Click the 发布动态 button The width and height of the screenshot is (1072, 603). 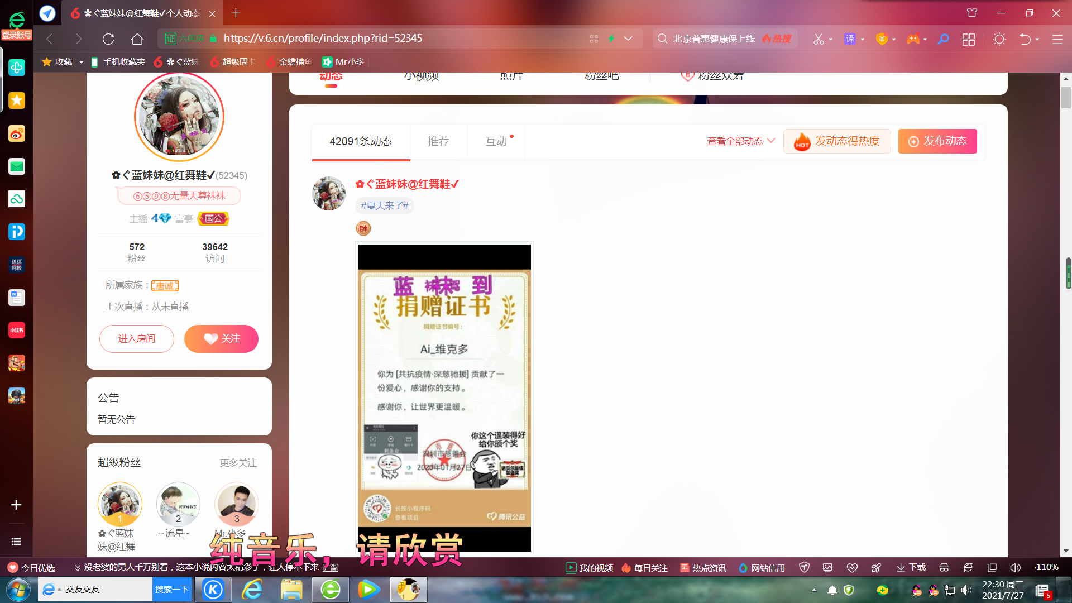coord(937,141)
